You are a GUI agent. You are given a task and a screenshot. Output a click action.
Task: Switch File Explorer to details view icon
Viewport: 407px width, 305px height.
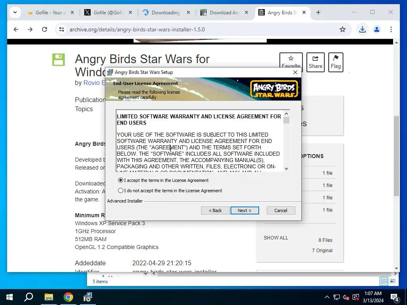click(384, 281)
